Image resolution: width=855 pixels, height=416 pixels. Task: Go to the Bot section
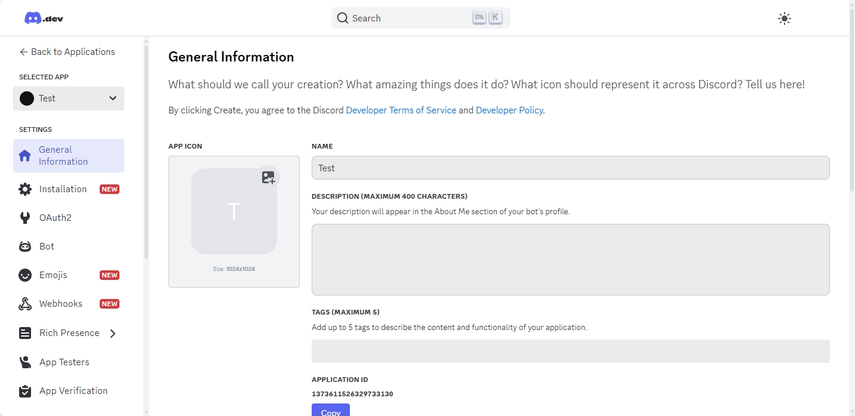point(69,246)
